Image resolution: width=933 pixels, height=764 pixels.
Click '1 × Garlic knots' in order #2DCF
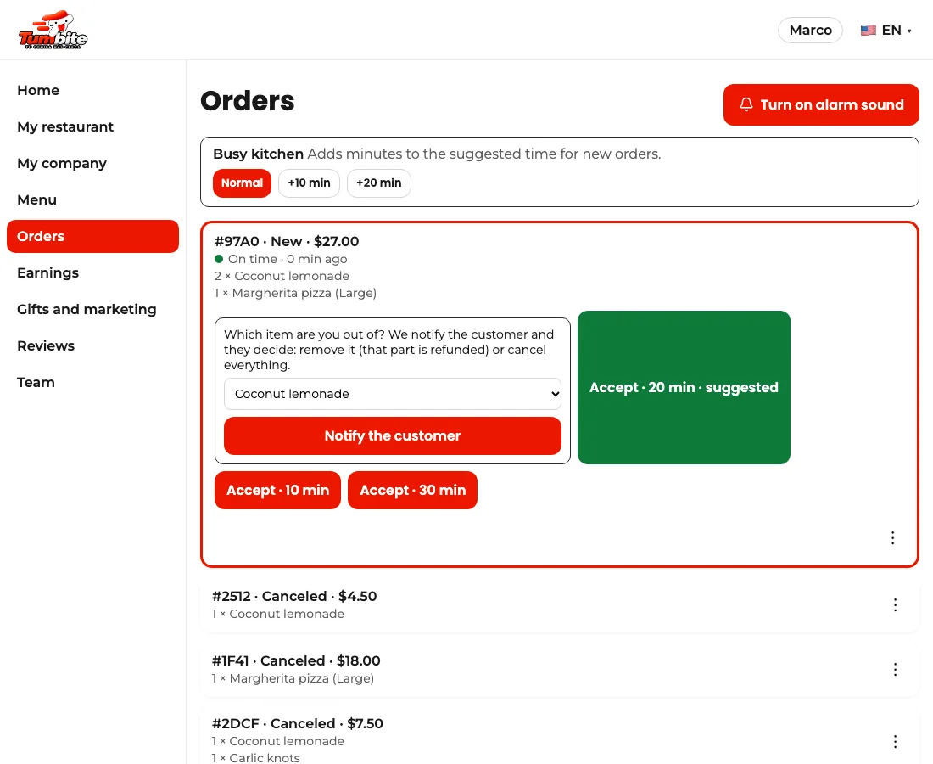pyautogui.click(x=256, y=757)
